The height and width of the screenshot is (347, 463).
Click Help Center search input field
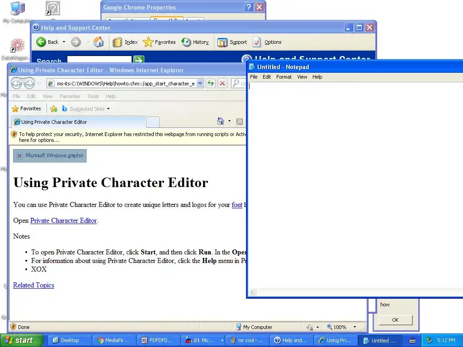pyautogui.click(x=99, y=59)
